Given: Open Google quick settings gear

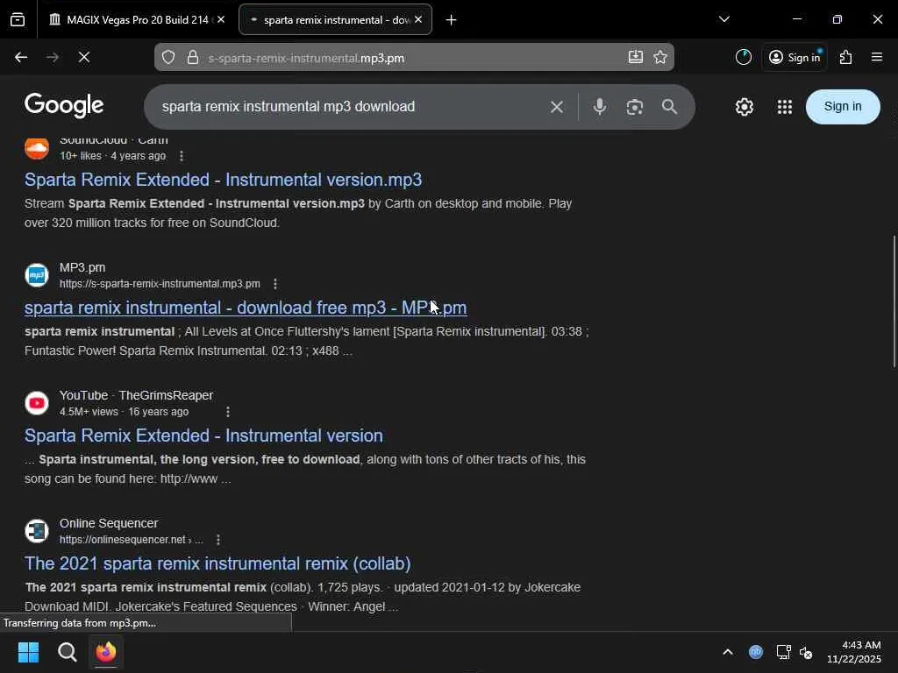Looking at the screenshot, I should (744, 107).
